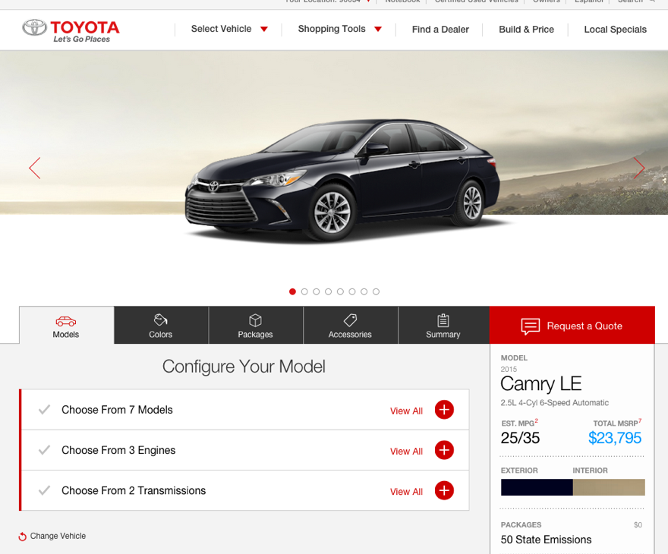This screenshot has height=554, width=668.
Task: Click the Choose From 7 Models row
Action: pyautogui.click(x=244, y=410)
